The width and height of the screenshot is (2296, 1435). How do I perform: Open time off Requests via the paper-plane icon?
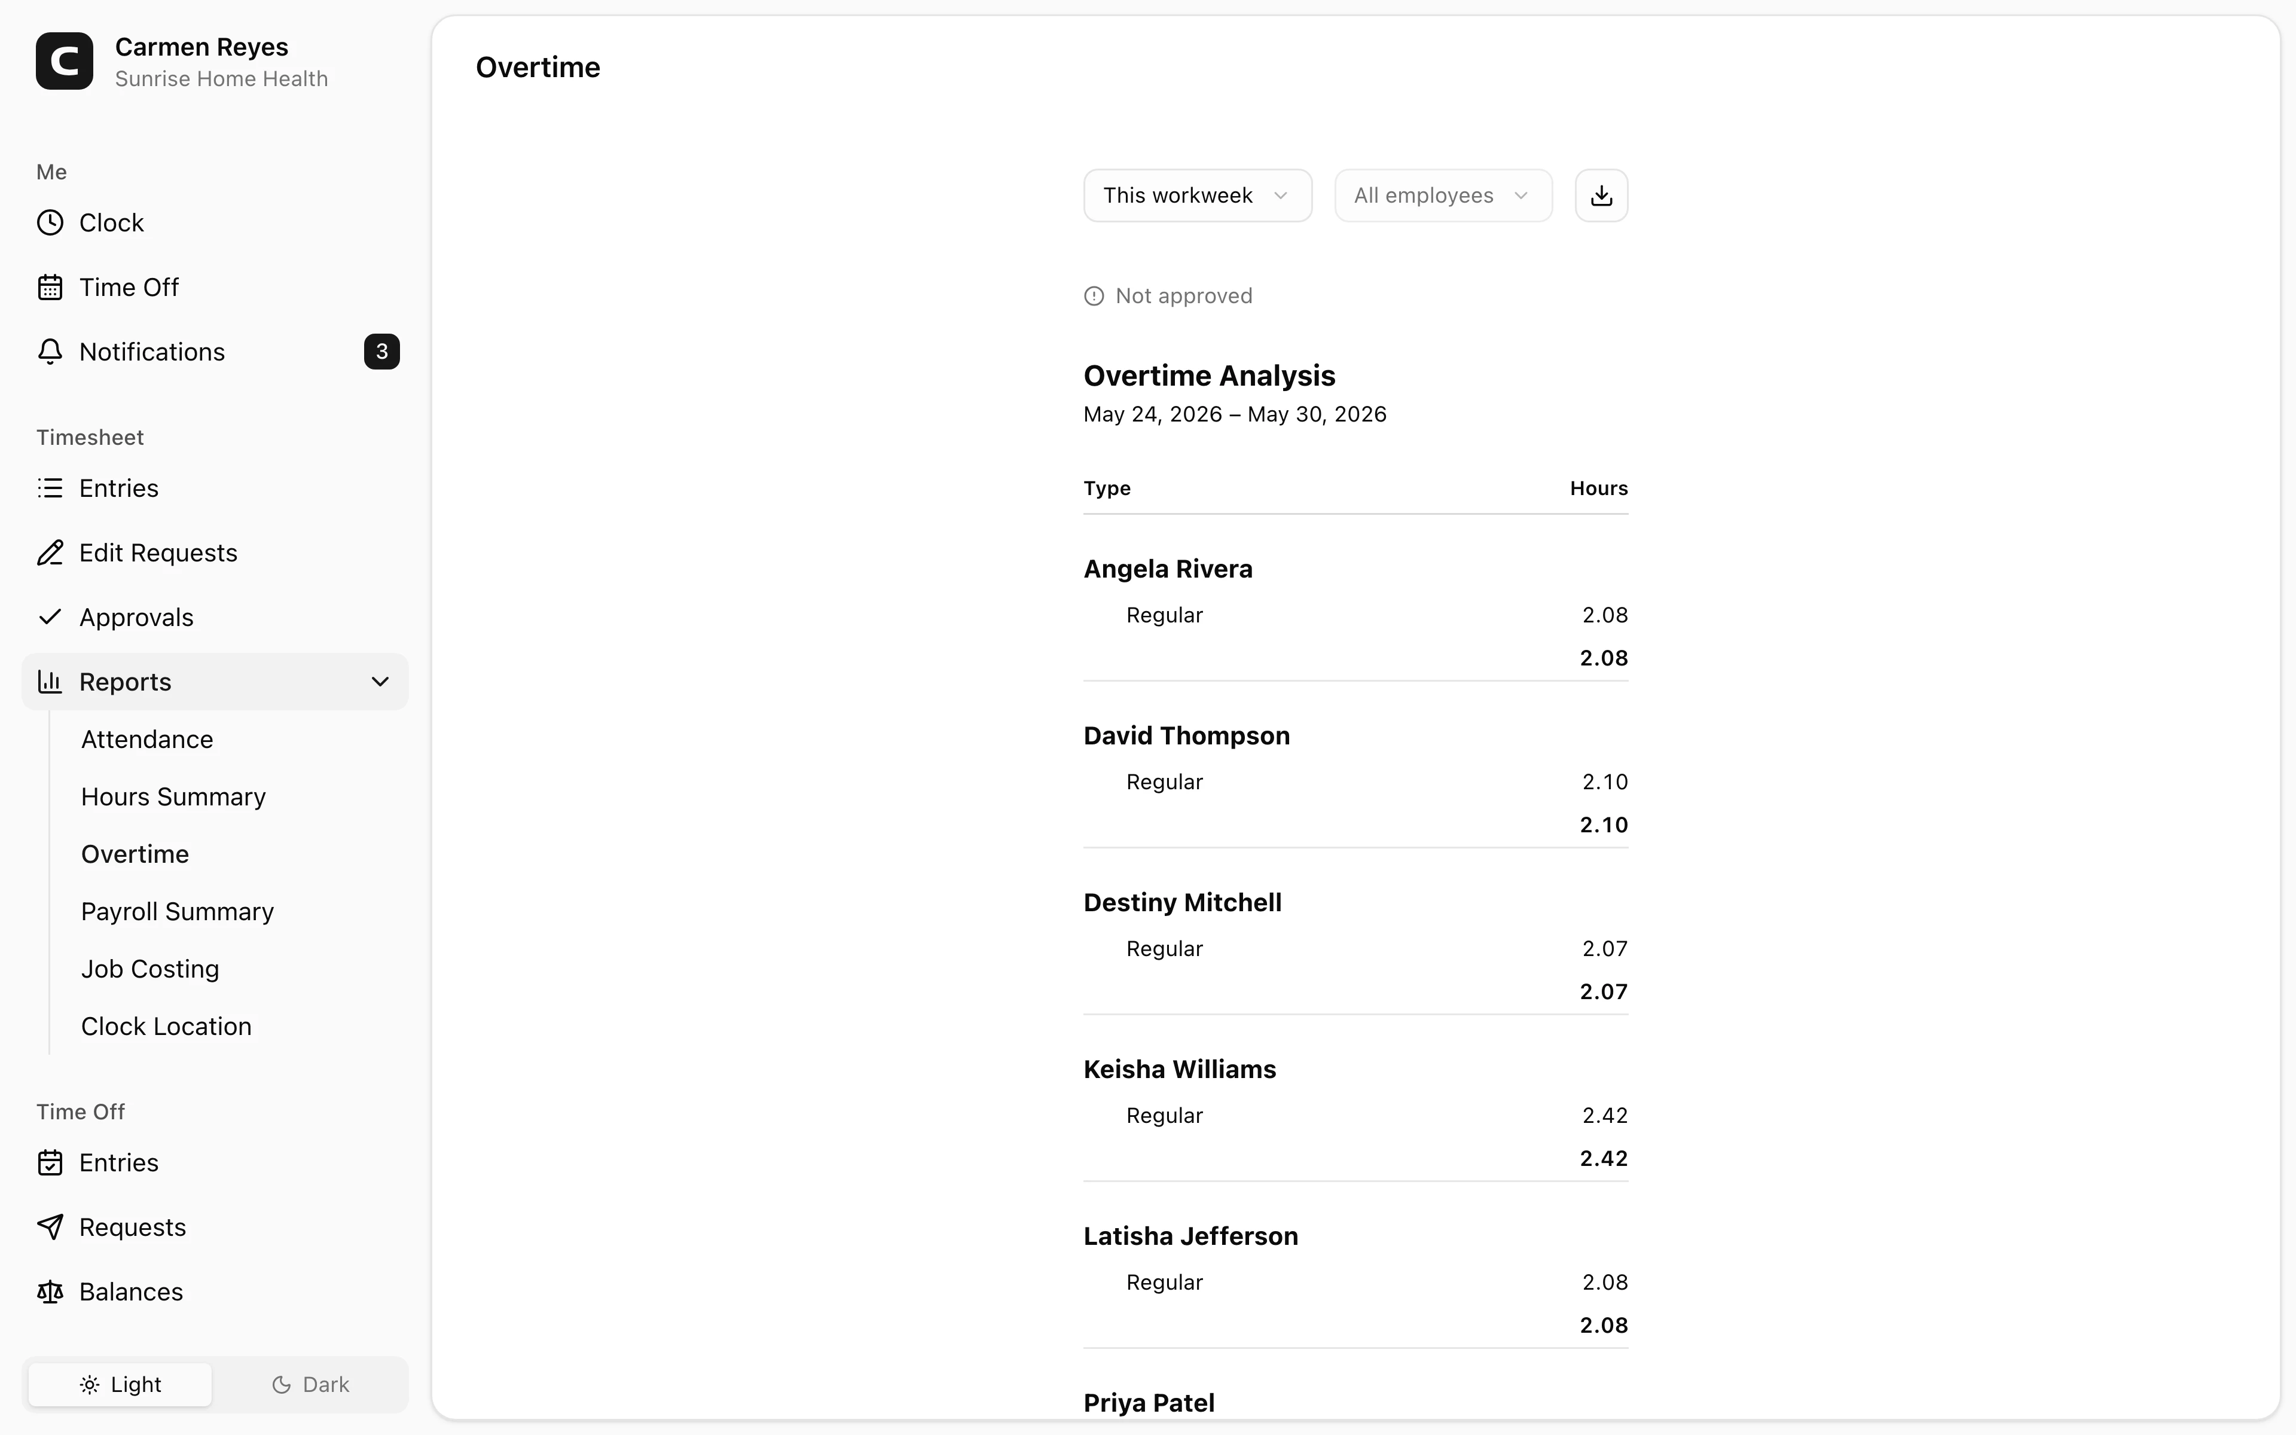pyautogui.click(x=50, y=1228)
